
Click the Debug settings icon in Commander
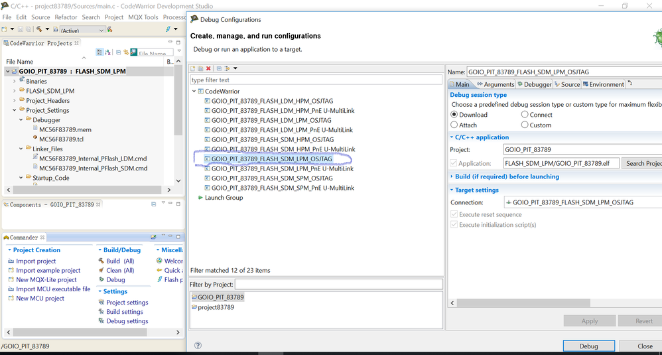click(101, 320)
